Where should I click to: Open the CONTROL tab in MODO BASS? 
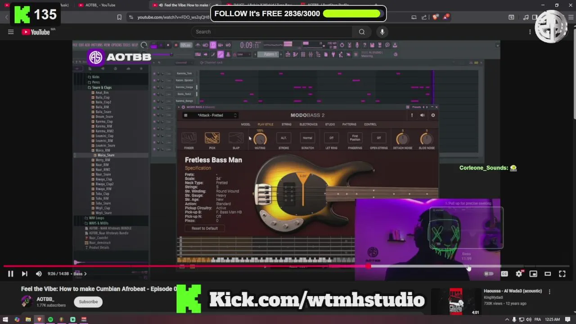(370, 125)
